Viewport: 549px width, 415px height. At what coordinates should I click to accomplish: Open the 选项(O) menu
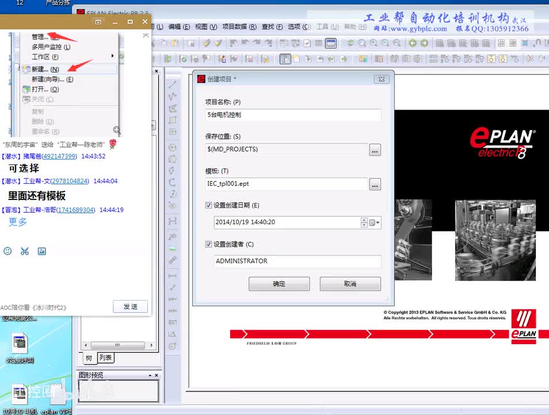299,27
